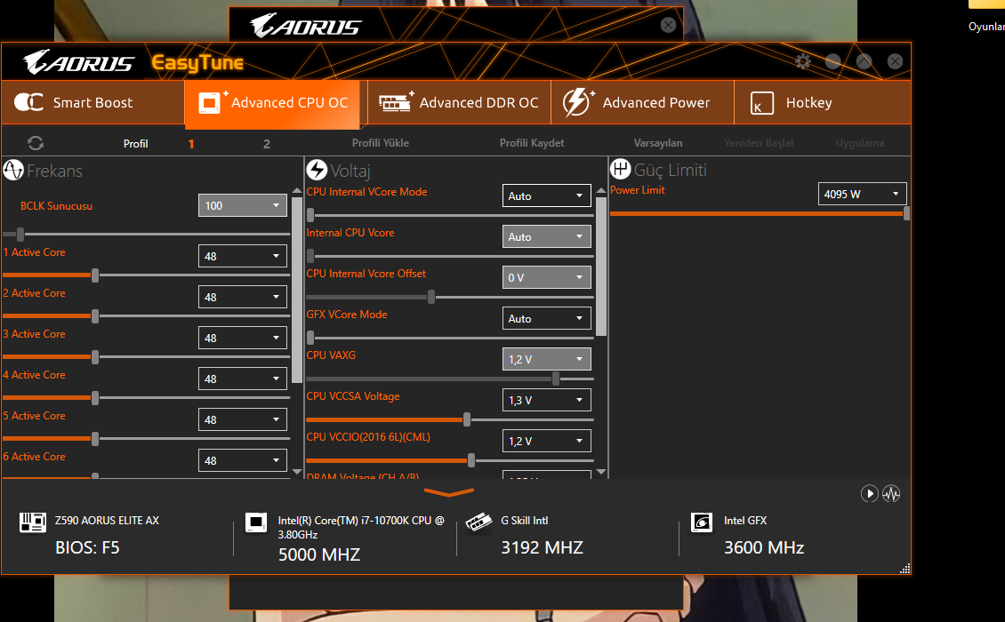Click the AORUS logo in EasyTune header
The image size is (1005, 622).
[x=78, y=62]
